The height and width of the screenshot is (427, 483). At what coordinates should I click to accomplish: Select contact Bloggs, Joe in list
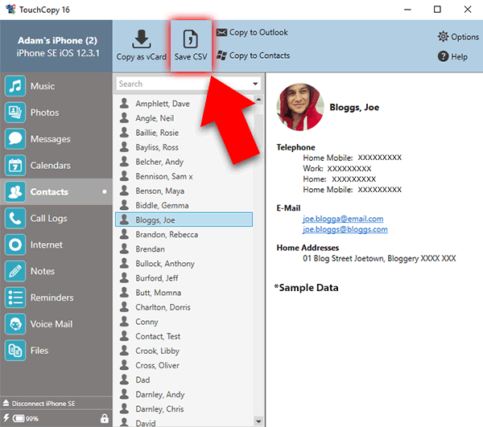pyautogui.click(x=184, y=220)
